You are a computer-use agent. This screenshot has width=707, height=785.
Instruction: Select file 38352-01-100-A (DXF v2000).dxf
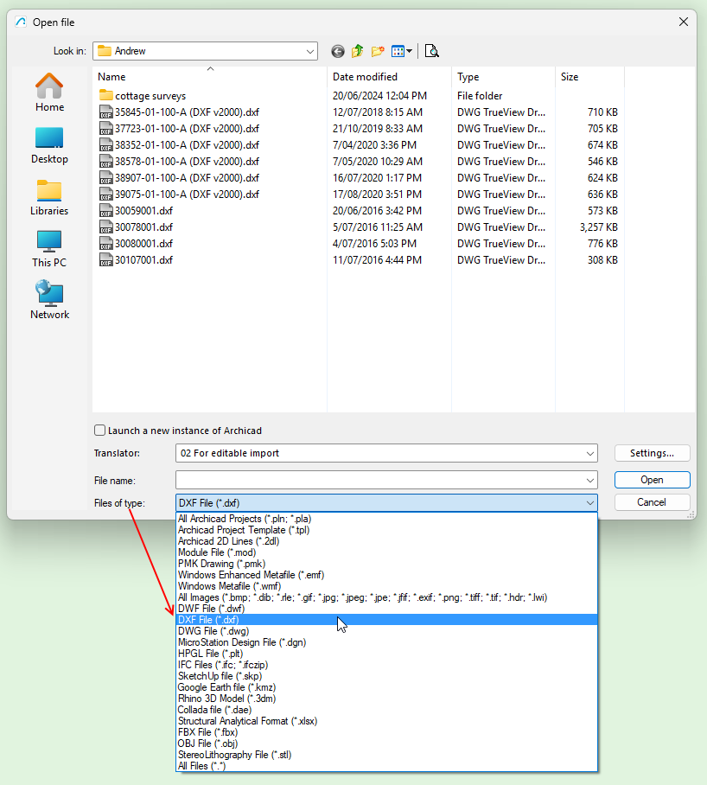179,145
